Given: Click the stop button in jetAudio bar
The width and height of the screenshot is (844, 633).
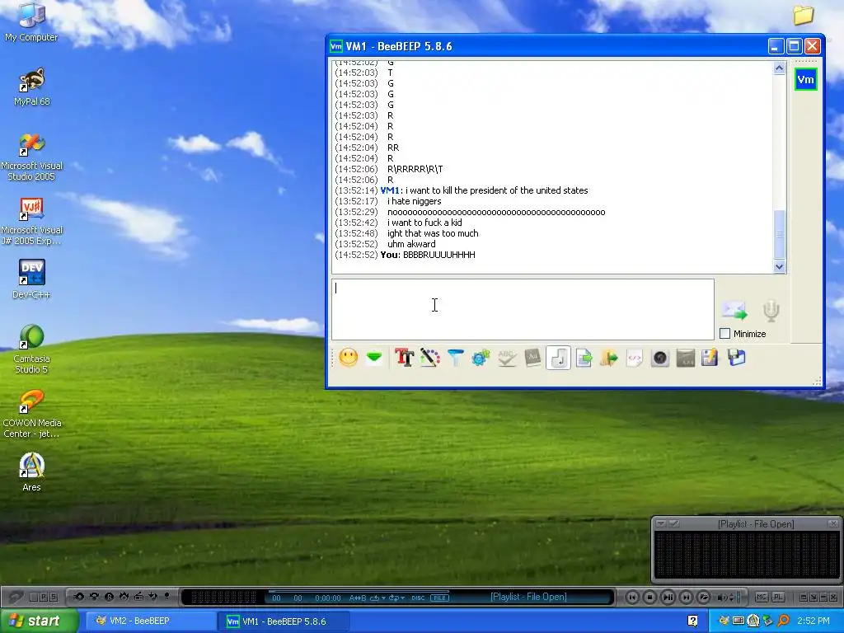Looking at the screenshot, I should pyautogui.click(x=649, y=597).
